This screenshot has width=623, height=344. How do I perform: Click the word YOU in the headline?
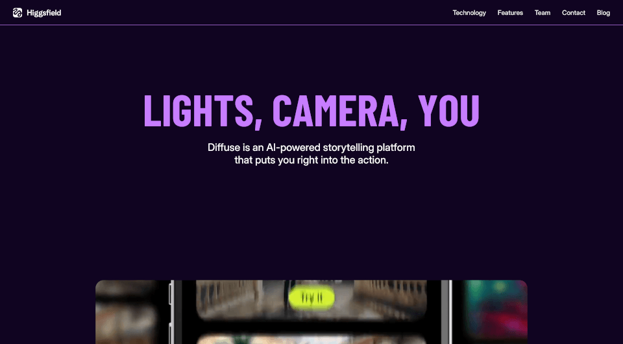(x=449, y=110)
